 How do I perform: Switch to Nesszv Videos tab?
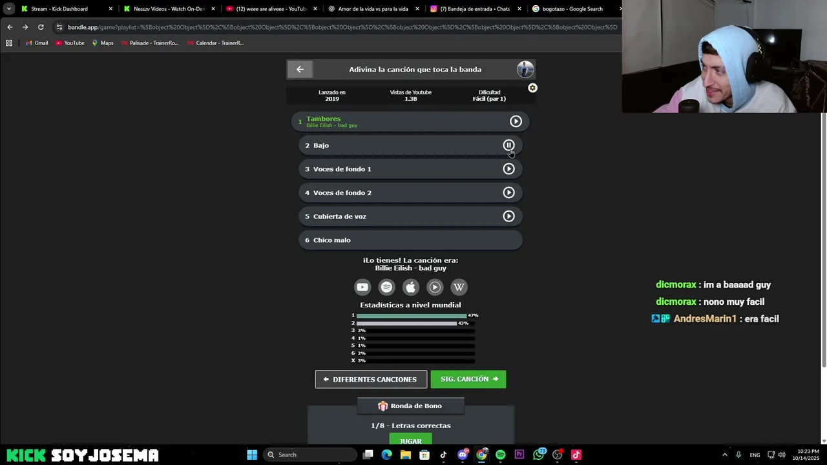[169, 9]
